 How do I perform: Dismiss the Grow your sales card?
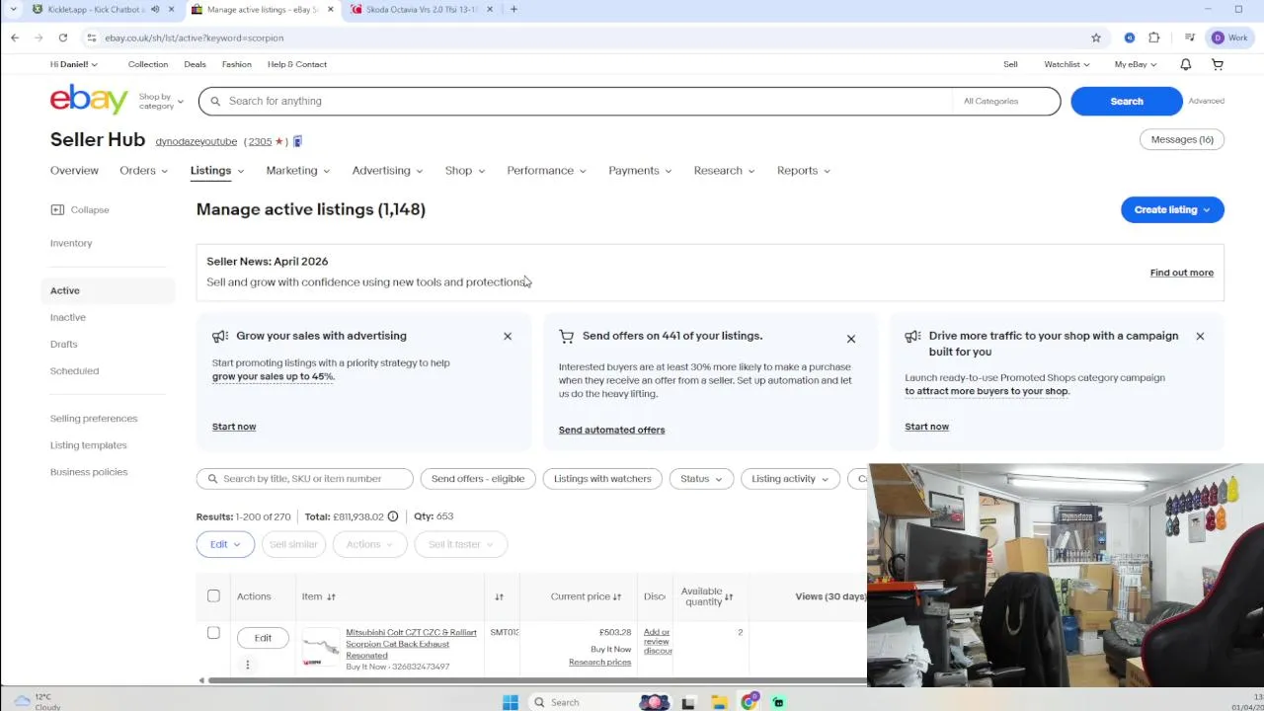(508, 337)
